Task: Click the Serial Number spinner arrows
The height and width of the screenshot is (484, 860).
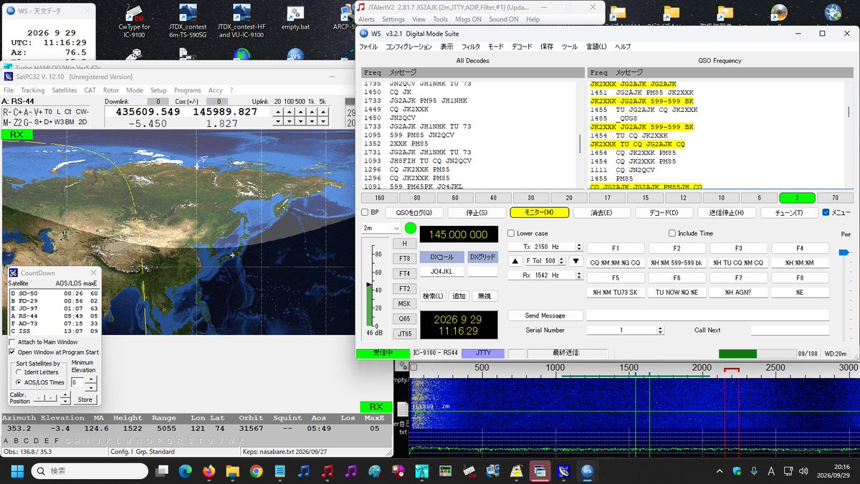Action: pyautogui.click(x=660, y=330)
